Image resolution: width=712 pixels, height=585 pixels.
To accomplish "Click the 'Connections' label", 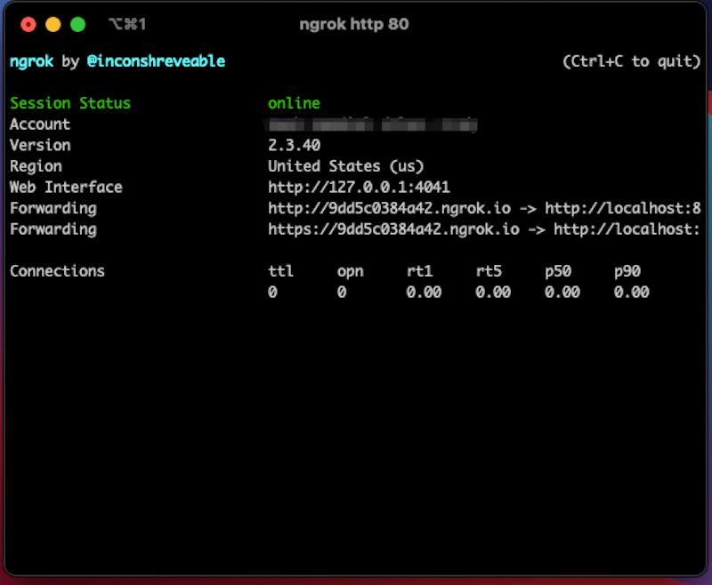I will coord(57,271).
